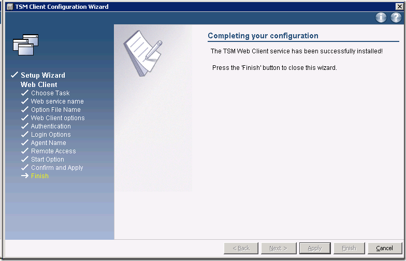Jump to Remote Access step
The height and width of the screenshot is (261, 406).
click(53, 151)
